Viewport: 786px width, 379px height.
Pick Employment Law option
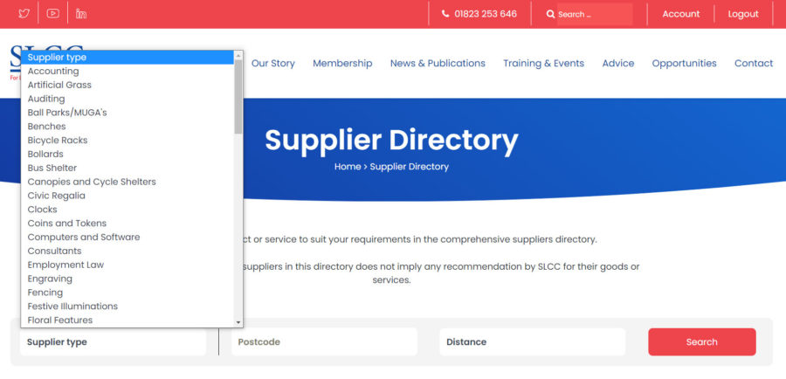[x=128, y=265]
